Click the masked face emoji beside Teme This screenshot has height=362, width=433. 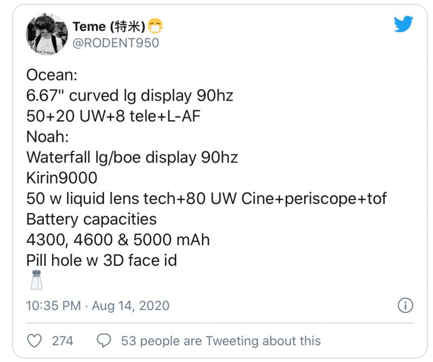point(155,26)
